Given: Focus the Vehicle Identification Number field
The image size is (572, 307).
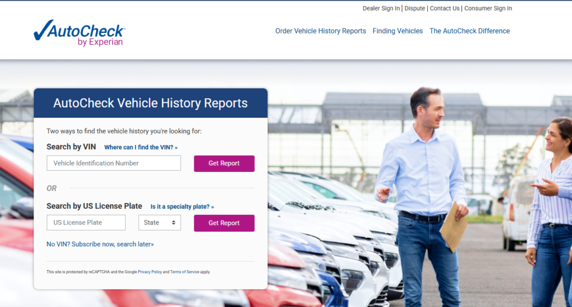Looking at the screenshot, I should (x=113, y=163).
